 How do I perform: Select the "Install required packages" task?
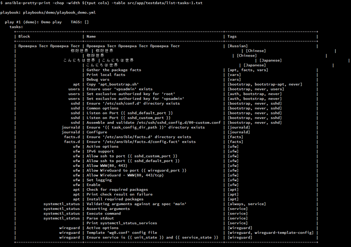pos(115,199)
